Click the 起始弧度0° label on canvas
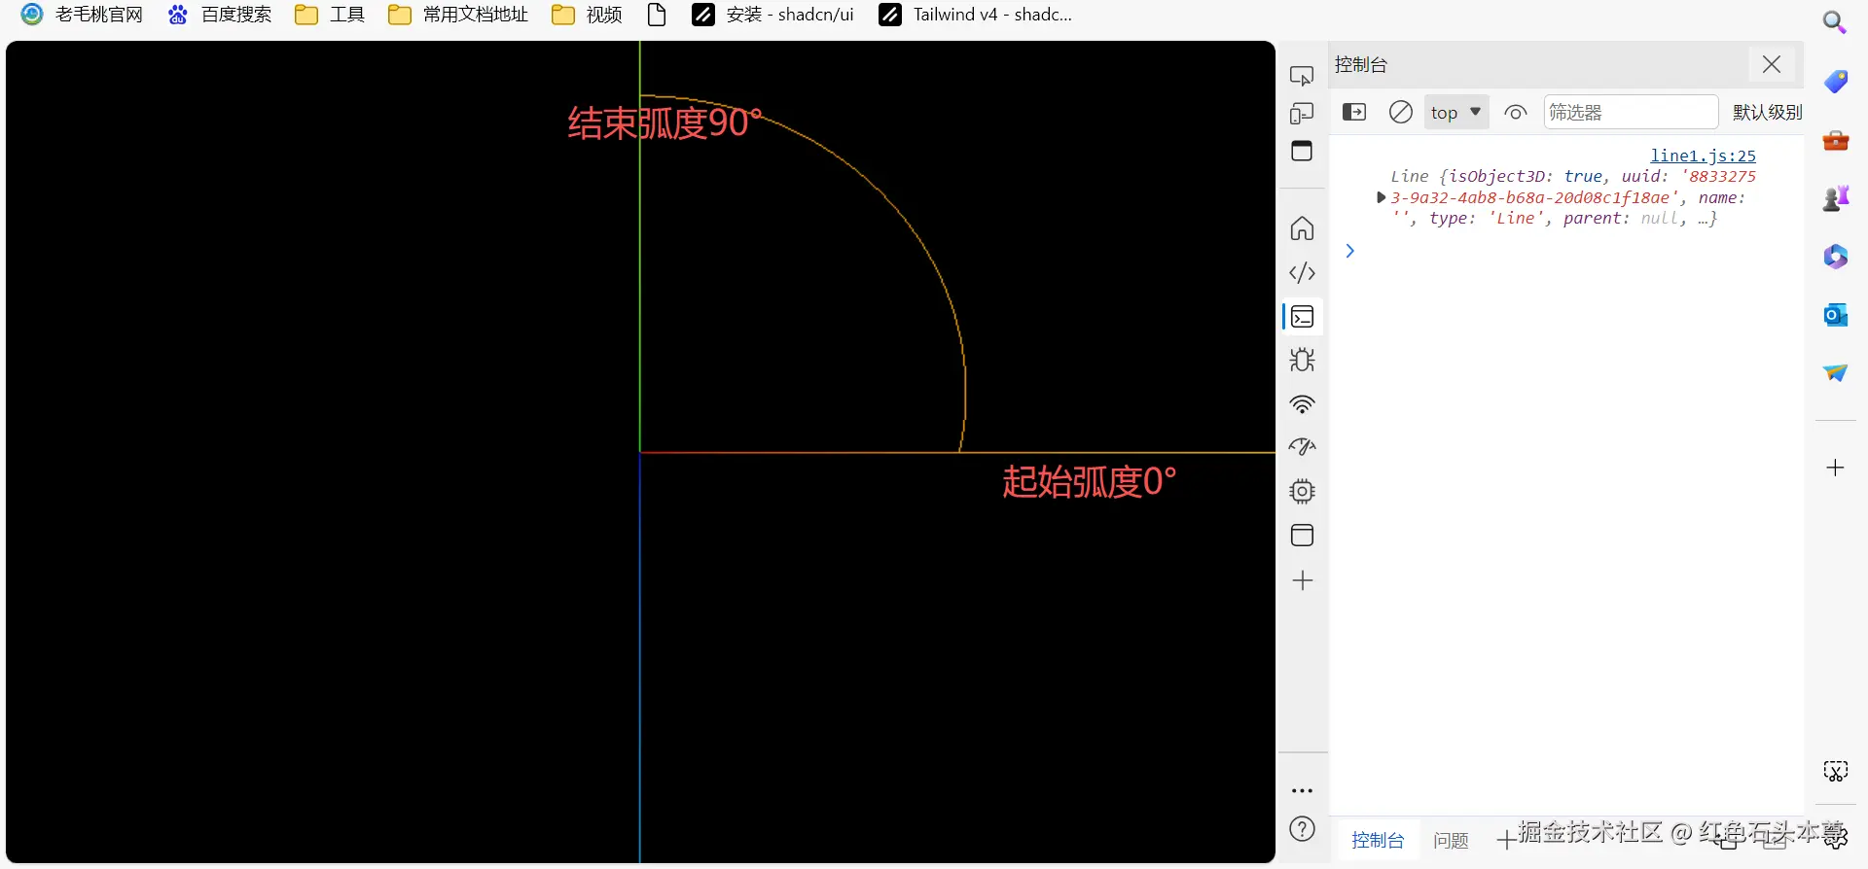 1090,481
